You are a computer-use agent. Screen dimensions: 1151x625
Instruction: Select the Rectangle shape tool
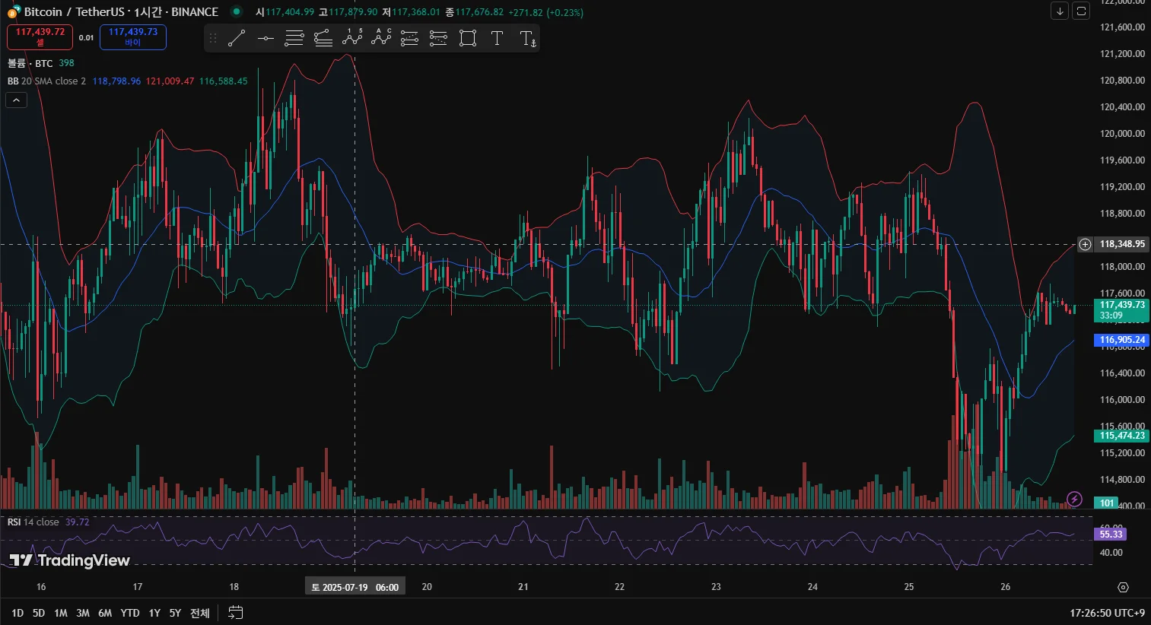pyautogui.click(x=468, y=38)
